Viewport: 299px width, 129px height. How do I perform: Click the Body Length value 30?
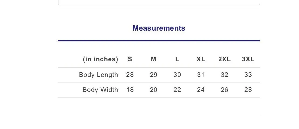pyautogui.click(x=177, y=75)
